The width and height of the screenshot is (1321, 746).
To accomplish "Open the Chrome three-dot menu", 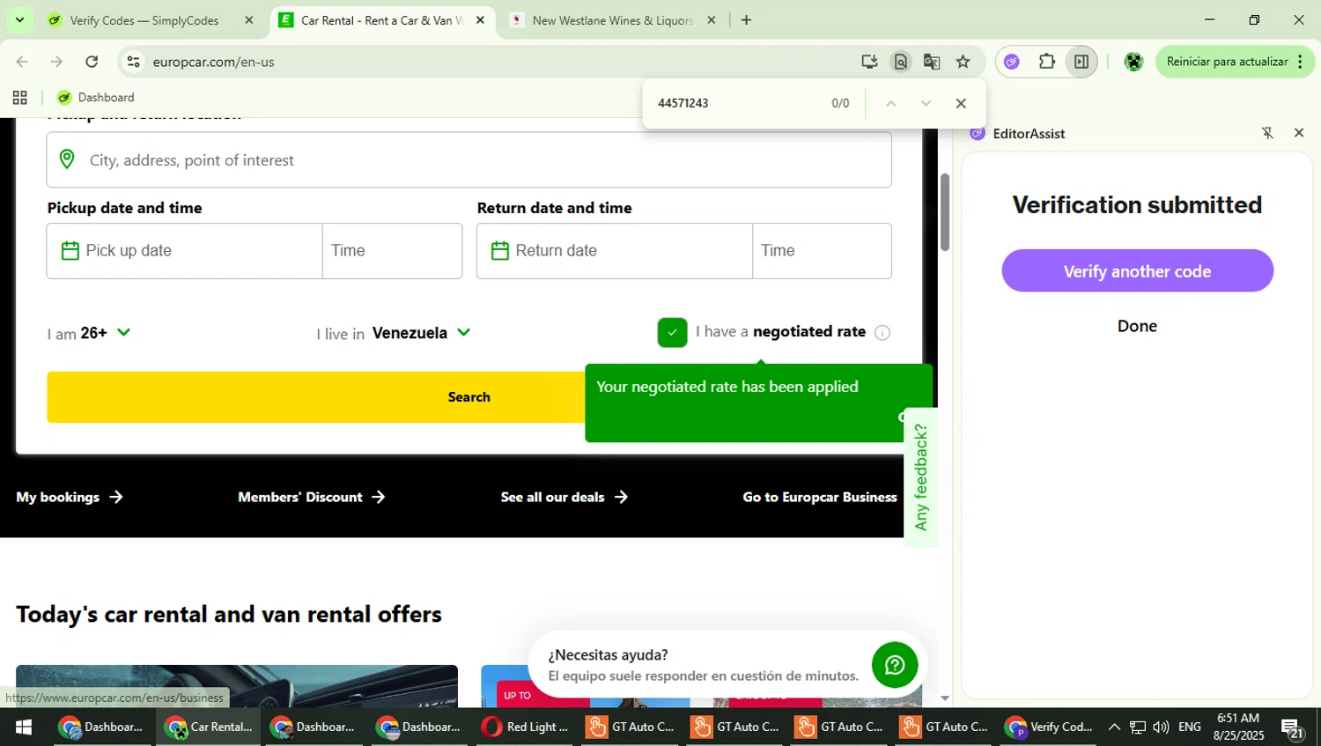I will pyautogui.click(x=1300, y=62).
